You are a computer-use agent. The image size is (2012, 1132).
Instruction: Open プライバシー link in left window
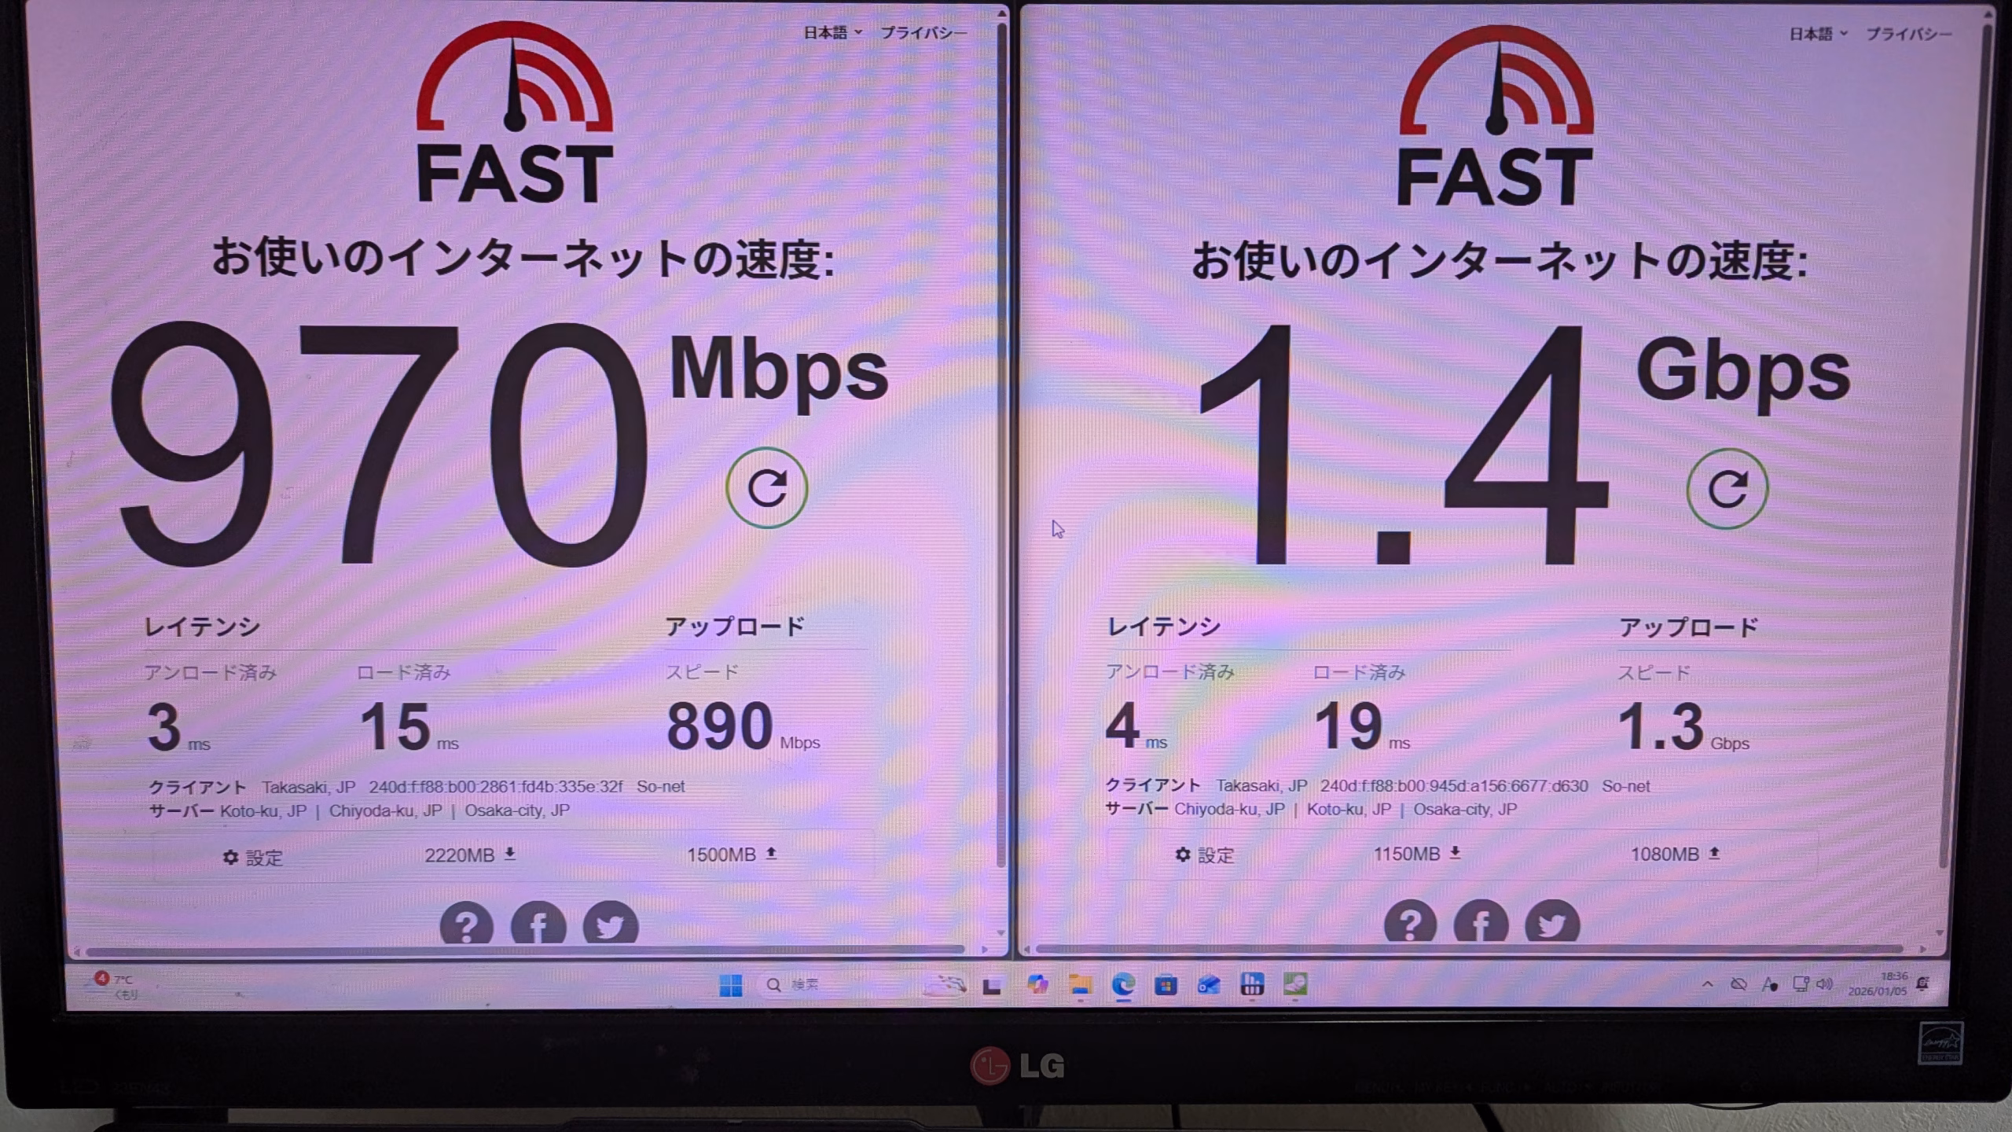pyautogui.click(x=923, y=33)
